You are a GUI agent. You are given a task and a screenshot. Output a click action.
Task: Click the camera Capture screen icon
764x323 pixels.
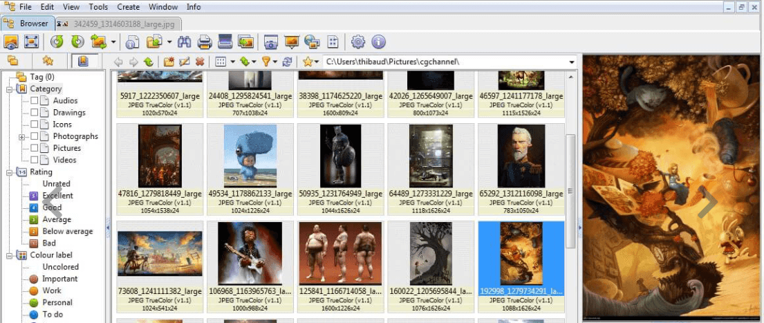pyautogui.click(x=270, y=42)
